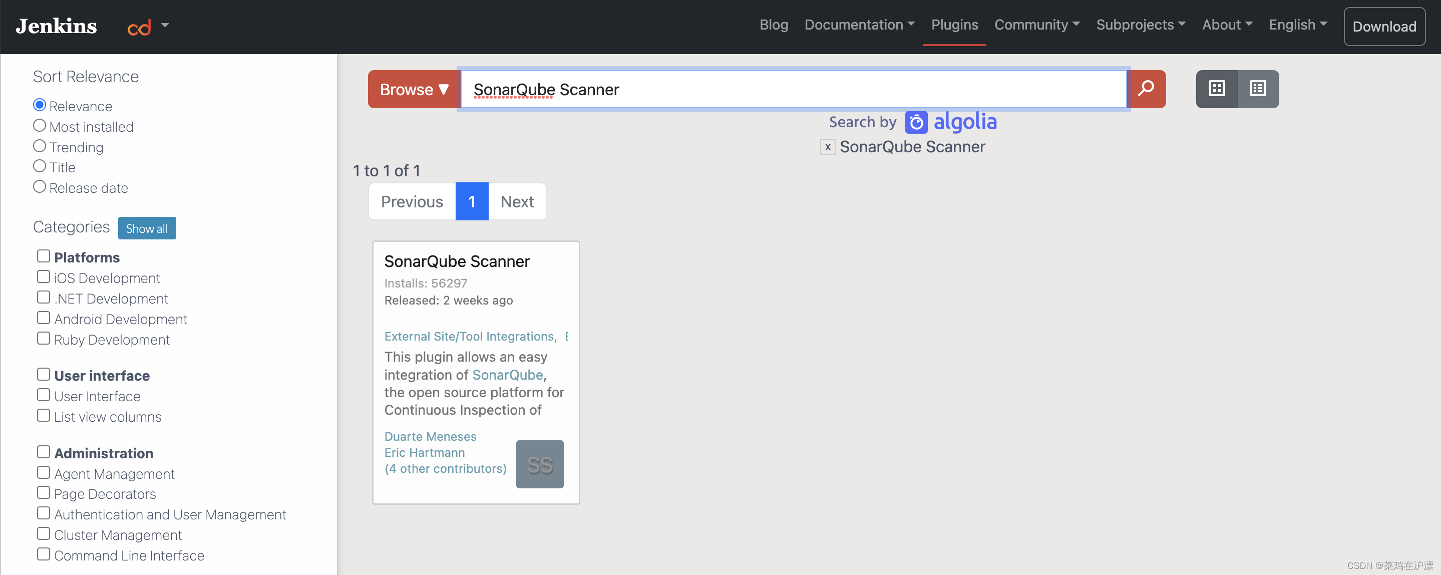
Task: Check the iOS Development category
Action: [x=44, y=277]
